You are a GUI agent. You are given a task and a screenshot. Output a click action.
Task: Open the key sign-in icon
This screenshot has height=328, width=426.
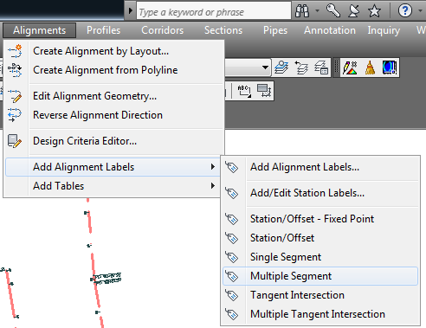pyautogui.click(x=333, y=11)
